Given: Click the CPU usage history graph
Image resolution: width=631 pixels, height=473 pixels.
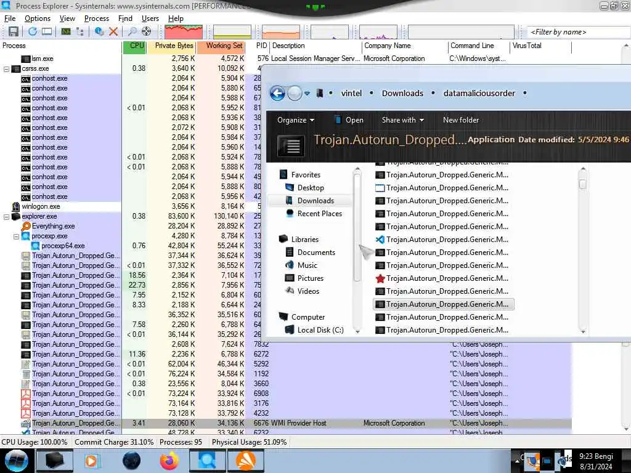Looking at the screenshot, I should [184, 32].
